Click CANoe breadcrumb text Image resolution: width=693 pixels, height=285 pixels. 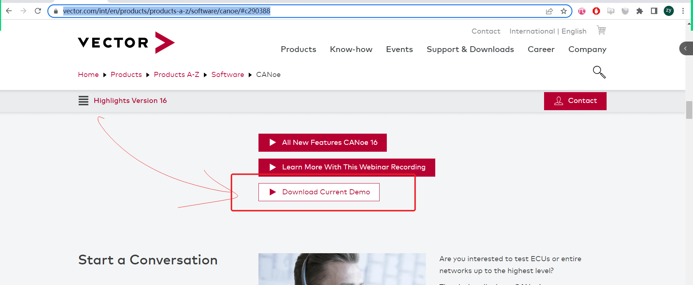(x=268, y=74)
